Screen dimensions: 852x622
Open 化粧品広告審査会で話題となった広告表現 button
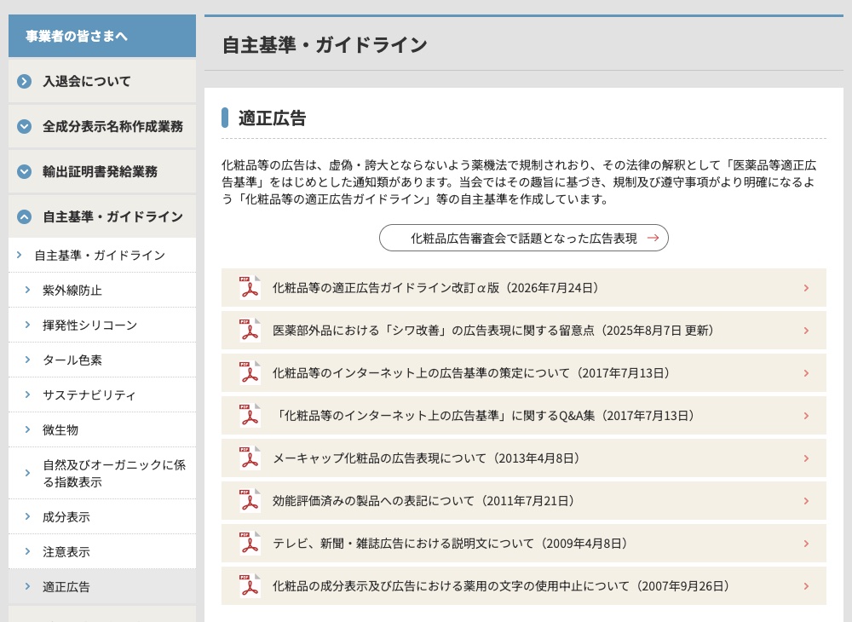[524, 238]
